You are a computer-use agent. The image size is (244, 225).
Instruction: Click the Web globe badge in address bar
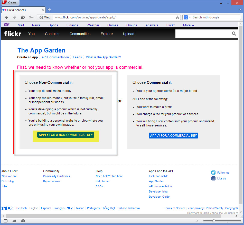(45, 17)
